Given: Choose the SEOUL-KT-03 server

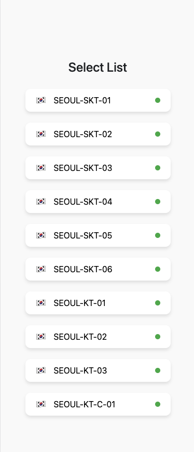Looking at the screenshot, I should [98, 370].
